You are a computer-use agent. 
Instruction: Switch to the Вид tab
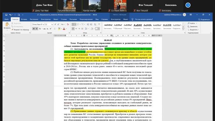coord(97,19)
